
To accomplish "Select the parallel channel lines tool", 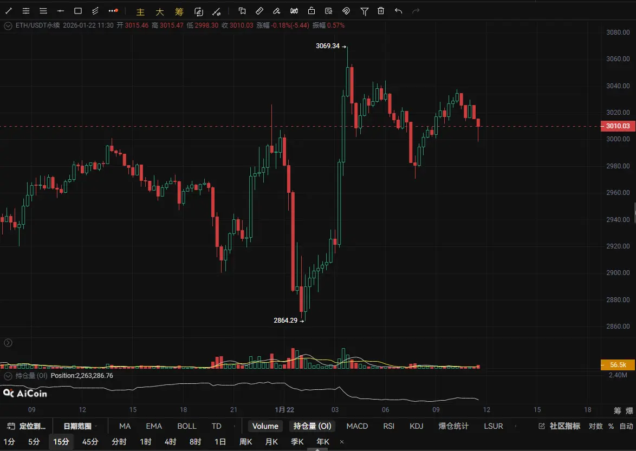I will pos(26,11).
